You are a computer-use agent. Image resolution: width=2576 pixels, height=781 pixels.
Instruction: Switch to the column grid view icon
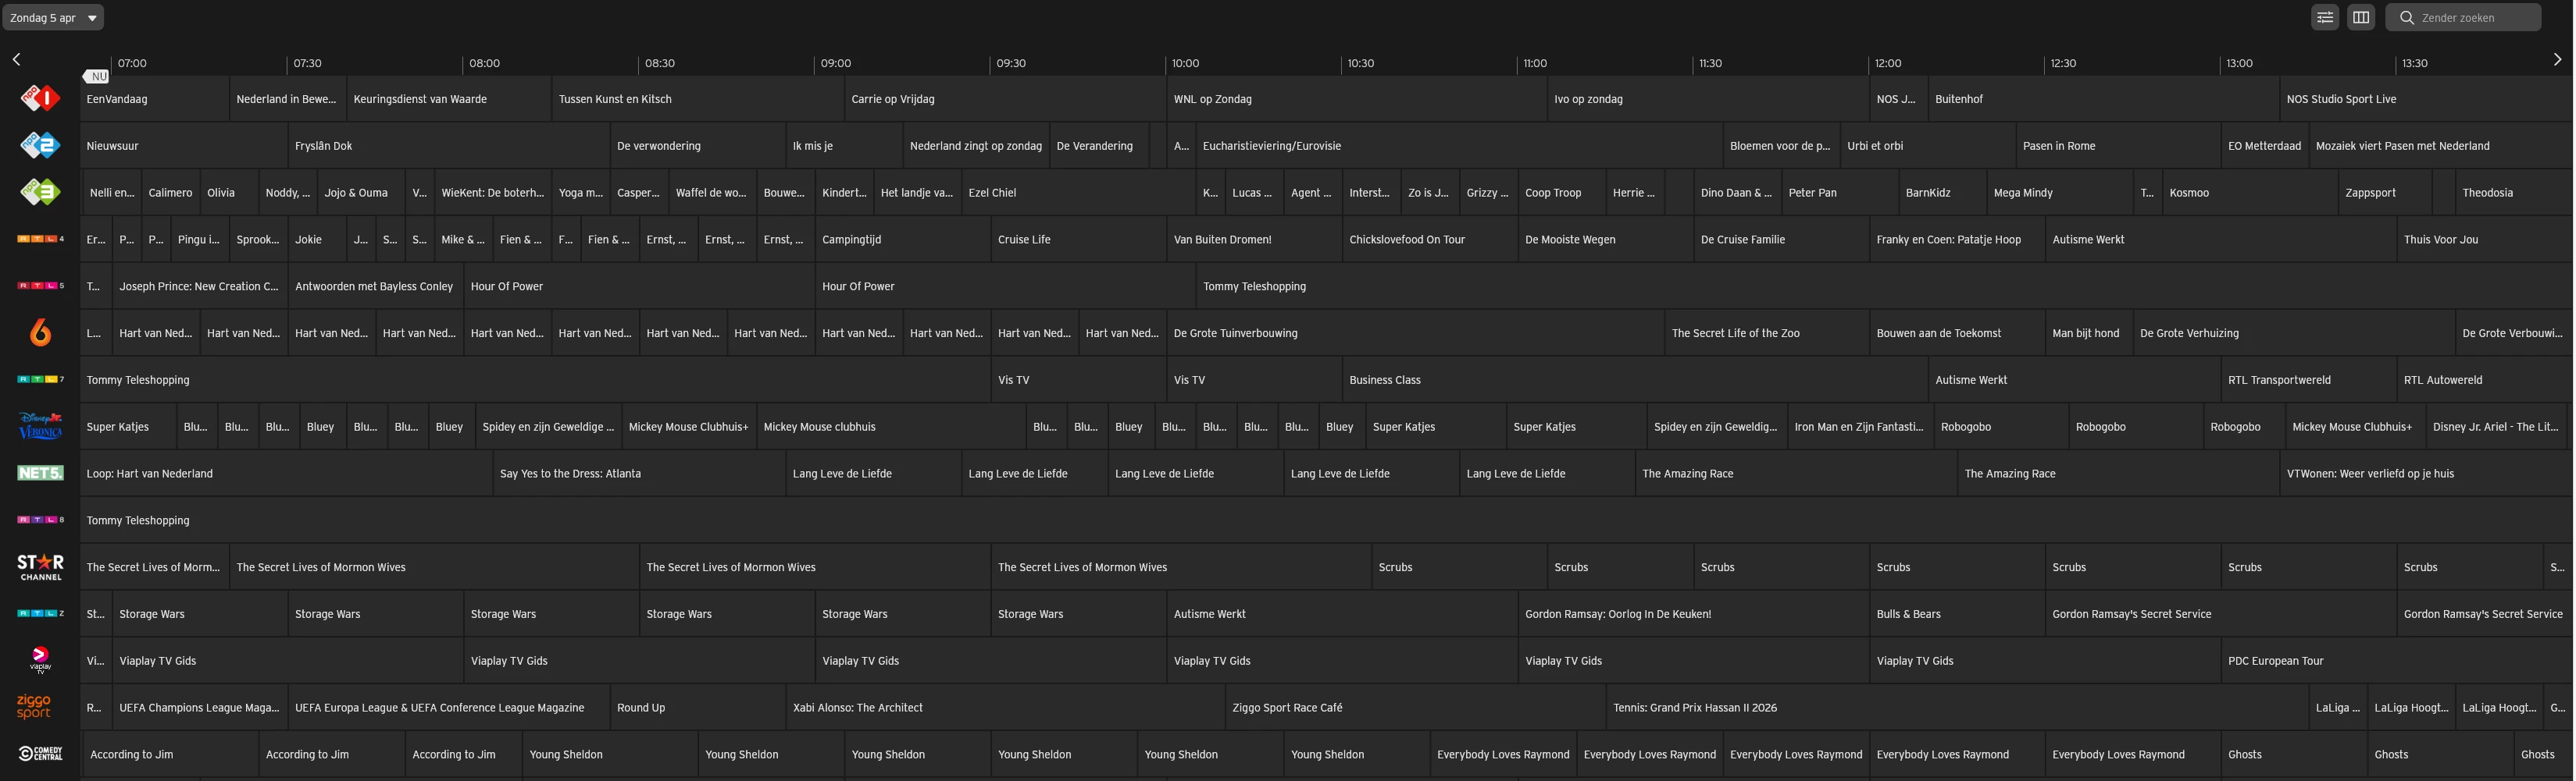(2361, 17)
